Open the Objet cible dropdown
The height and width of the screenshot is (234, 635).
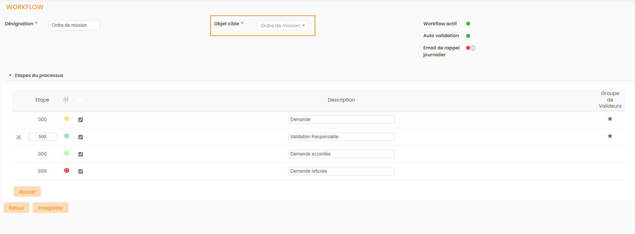283,26
